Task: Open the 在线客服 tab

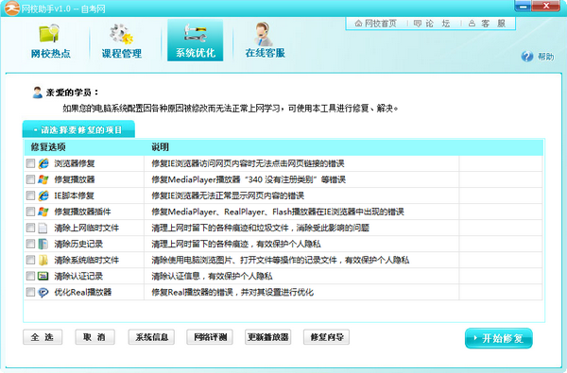Action: click(x=265, y=41)
